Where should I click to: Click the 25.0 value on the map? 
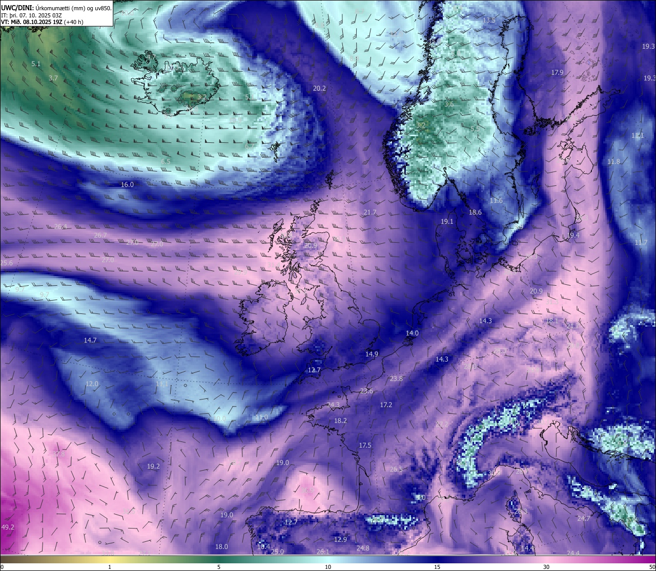pos(277,552)
